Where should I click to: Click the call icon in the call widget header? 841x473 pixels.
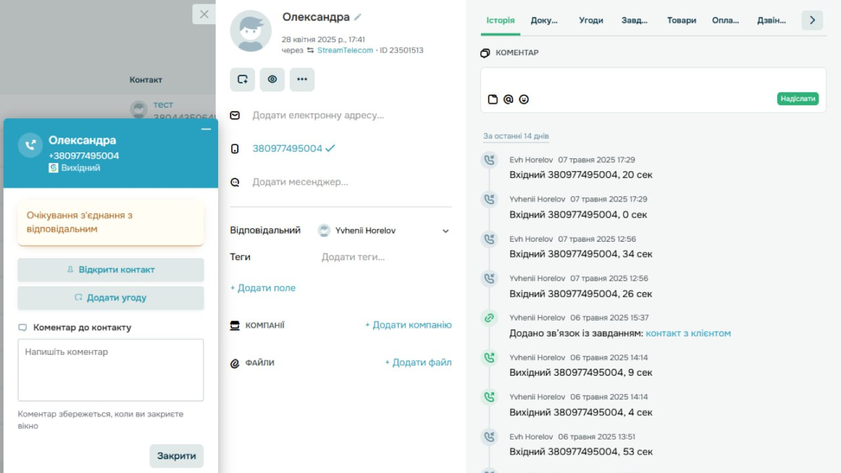tap(30, 145)
